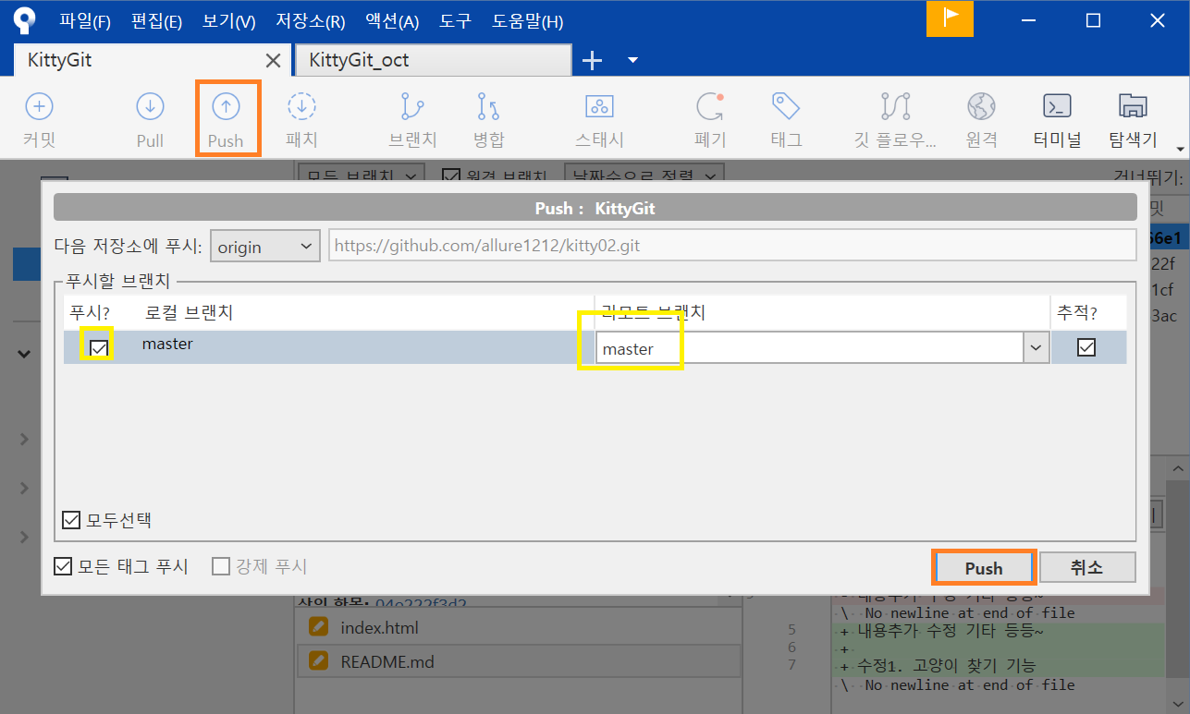Screen dimensions: 1190x714
Task: Add a new tab with plus icon
Action: coord(592,61)
